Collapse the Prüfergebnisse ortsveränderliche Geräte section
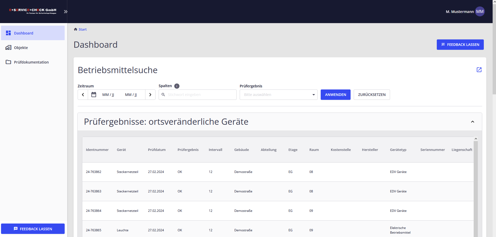This screenshot has height=237, width=496. pos(472,122)
